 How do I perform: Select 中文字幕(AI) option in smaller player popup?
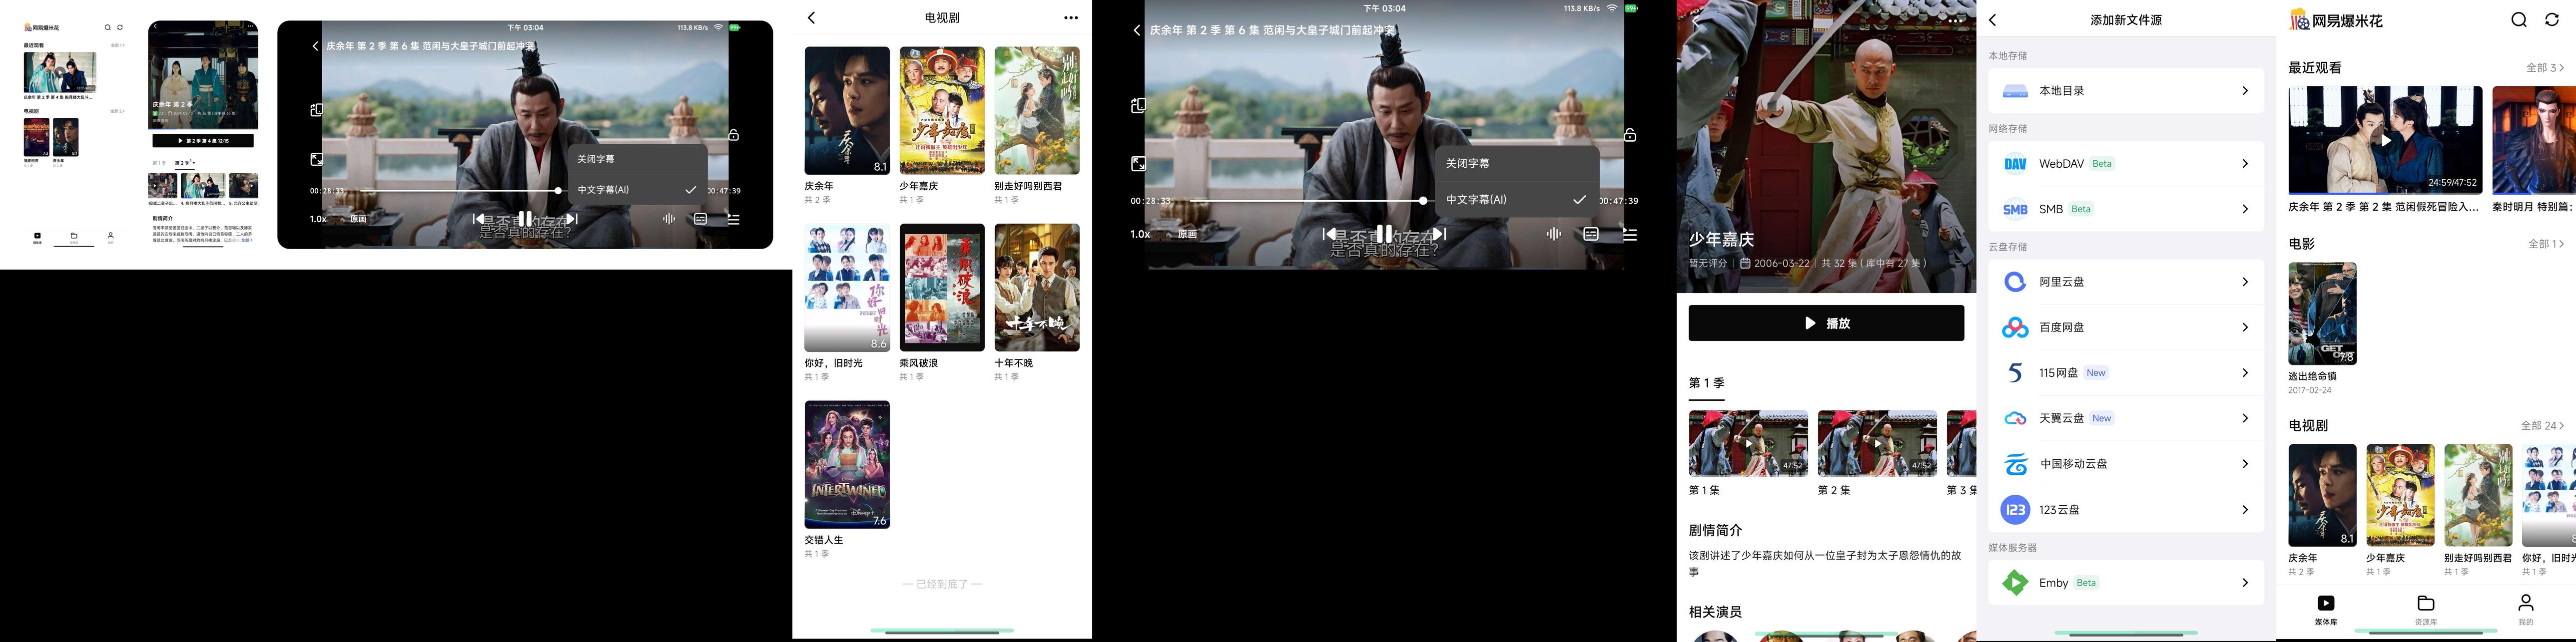click(x=637, y=190)
